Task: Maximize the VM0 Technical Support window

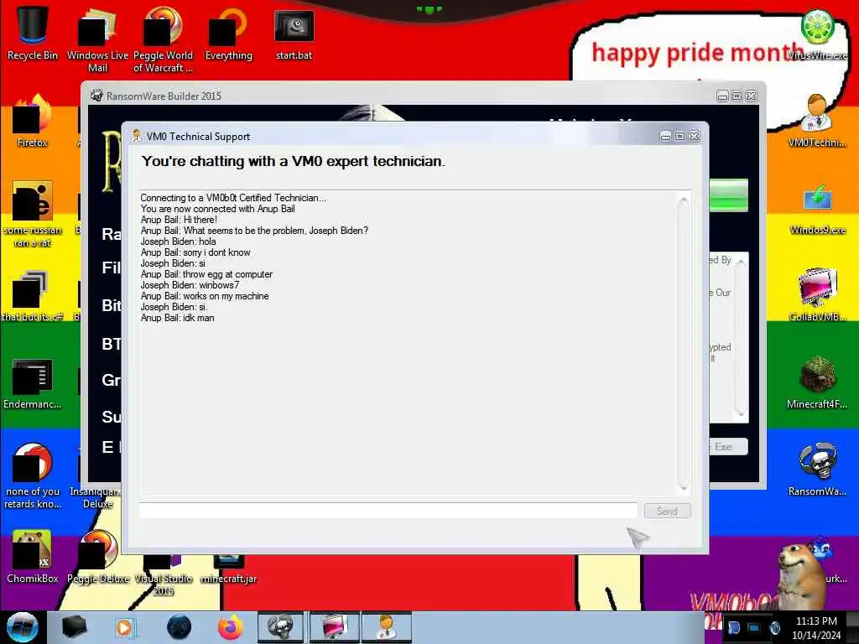Action: pos(679,137)
